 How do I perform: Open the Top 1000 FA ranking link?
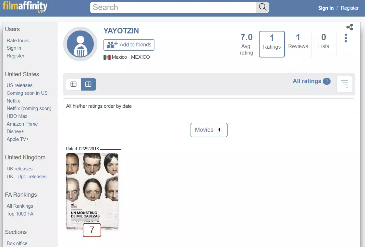click(20, 214)
